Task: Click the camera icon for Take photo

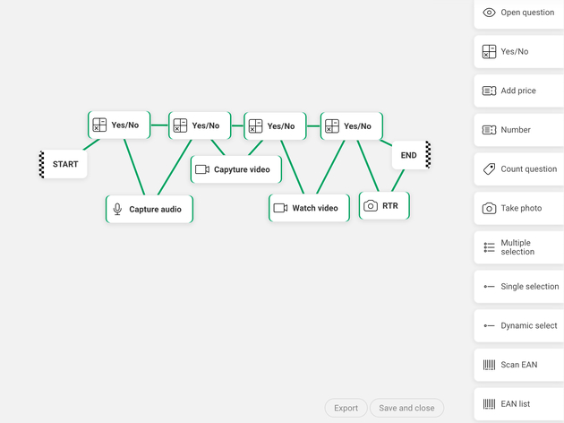Action: tap(489, 208)
